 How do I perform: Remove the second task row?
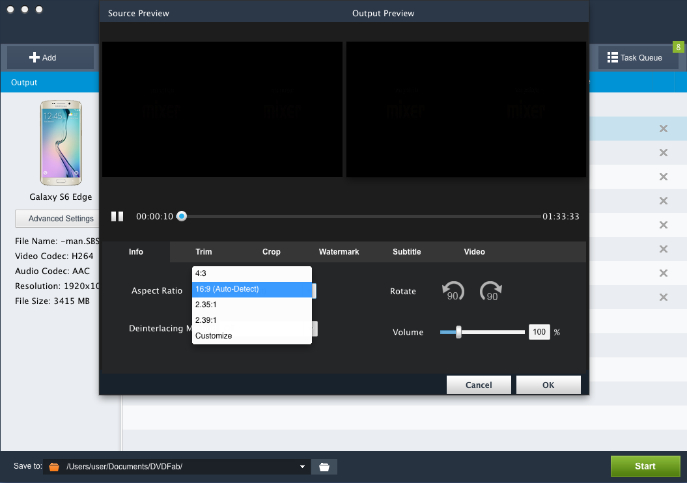coord(664,153)
